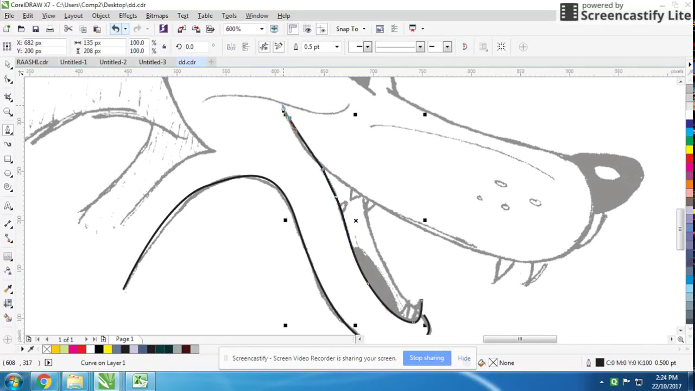Toggle Lock ratio padlock
This screenshot has width=695, height=391.
[164, 47]
